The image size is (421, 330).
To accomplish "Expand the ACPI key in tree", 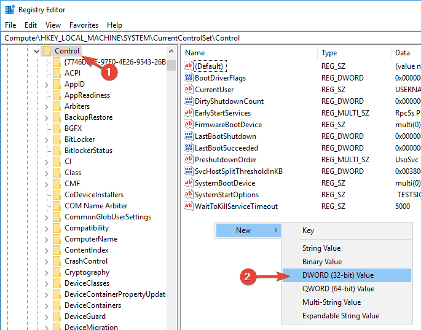I will 48,73.
